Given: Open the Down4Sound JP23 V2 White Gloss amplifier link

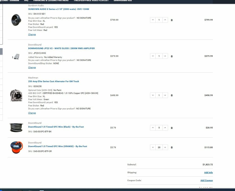Looking at the screenshot, I should 61,48.
